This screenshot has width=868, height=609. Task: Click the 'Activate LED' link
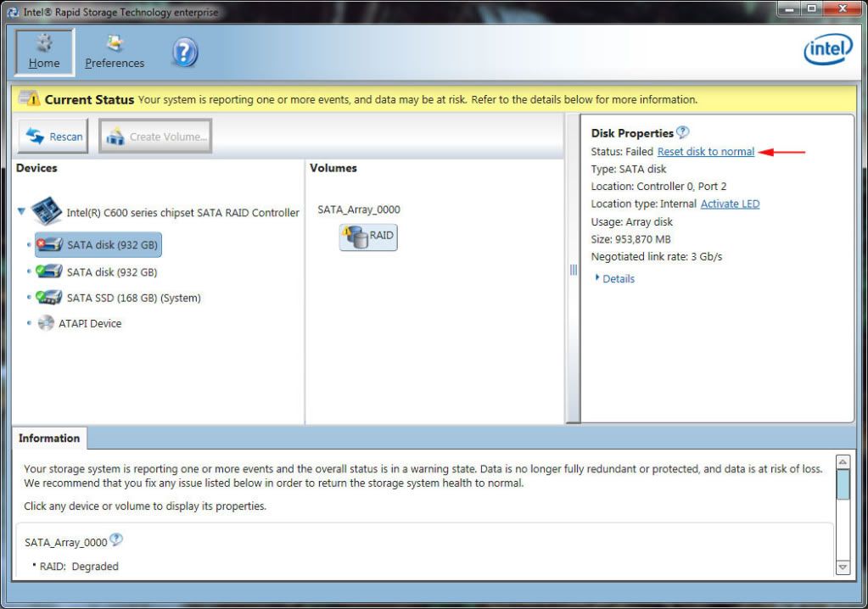[x=731, y=204]
